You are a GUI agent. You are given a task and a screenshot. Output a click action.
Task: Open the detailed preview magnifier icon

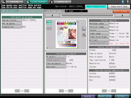coord(84,29)
